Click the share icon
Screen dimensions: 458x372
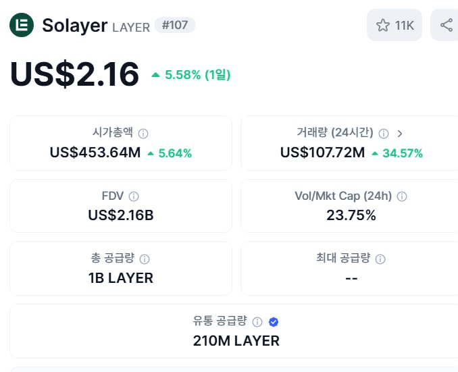point(447,26)
